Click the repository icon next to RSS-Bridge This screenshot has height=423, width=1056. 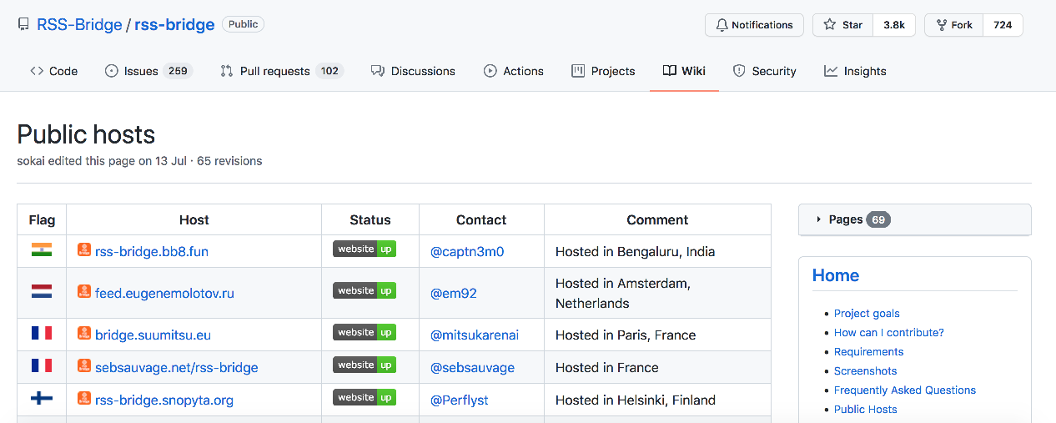[23, 25]
